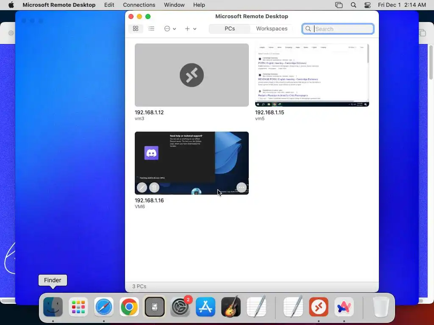Screen dimensions: 434x325
Task: Open TextEdit right of the Dock divider
Action: click(x=293, y=306)
